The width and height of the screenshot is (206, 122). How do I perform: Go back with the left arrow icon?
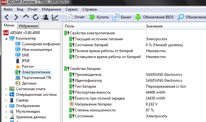pyautogui.click(x=7, y=17)
